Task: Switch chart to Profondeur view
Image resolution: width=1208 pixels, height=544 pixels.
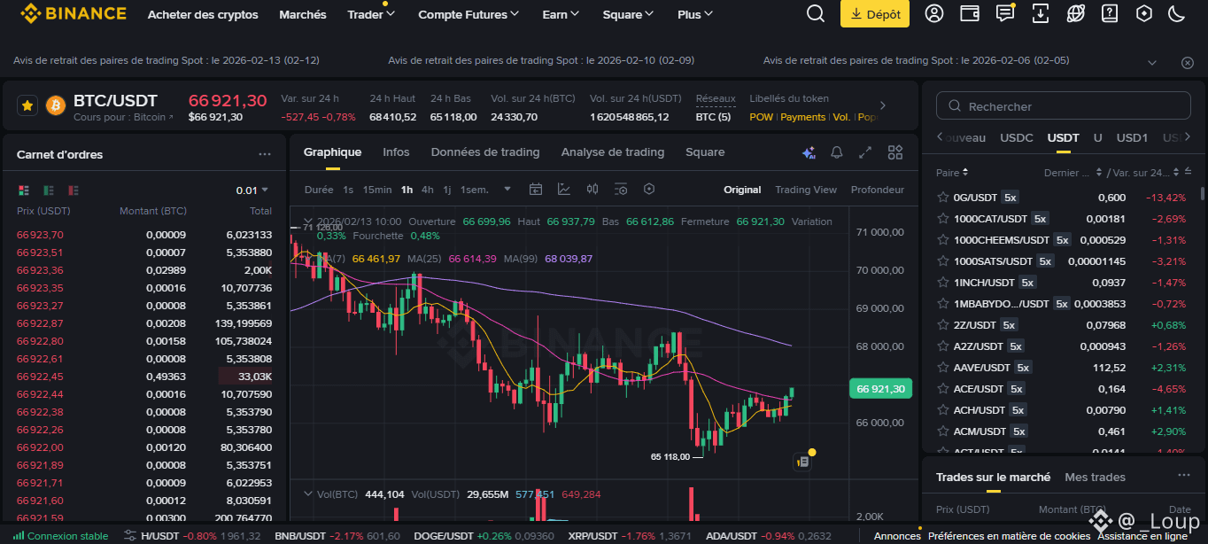Action: (878, 190)
